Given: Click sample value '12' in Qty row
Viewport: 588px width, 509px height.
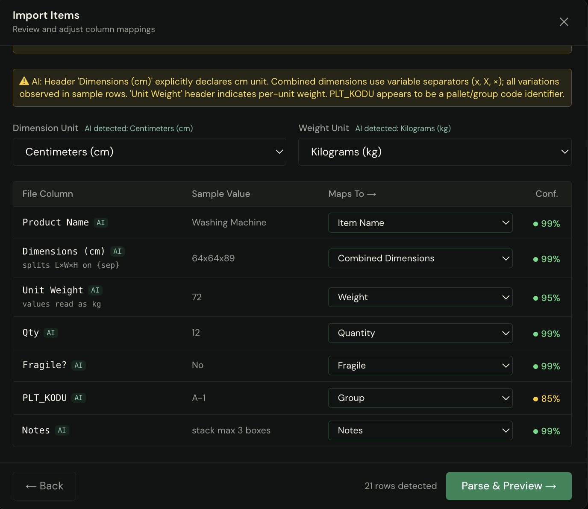Looking at the screenshot, I should click(196, 333).
